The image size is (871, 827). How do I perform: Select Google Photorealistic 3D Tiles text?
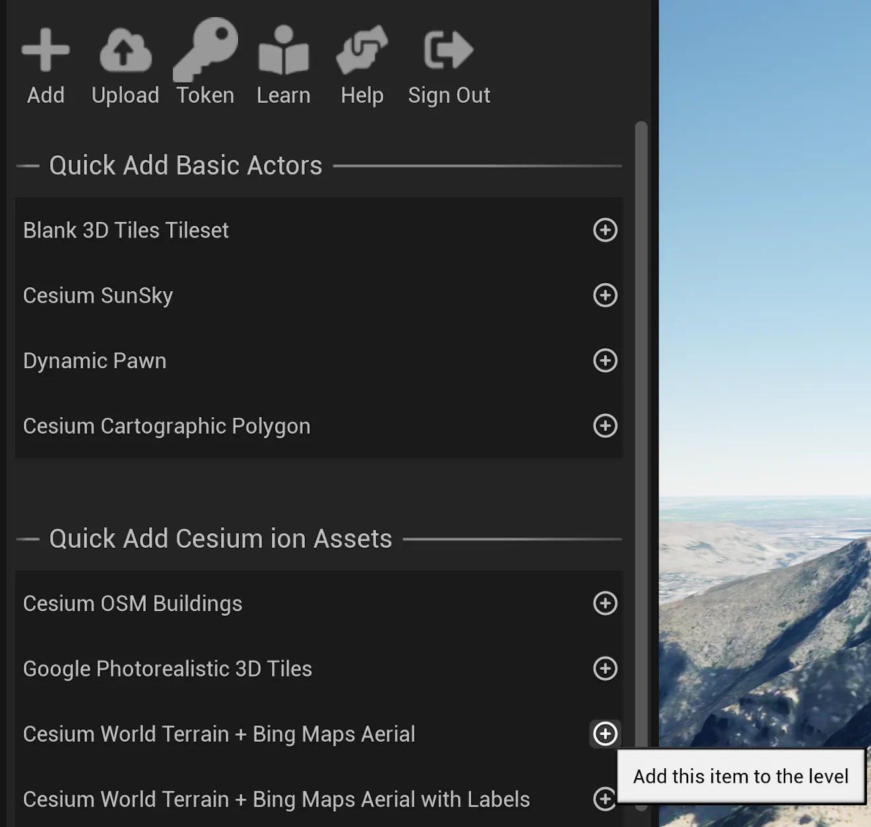168,669
